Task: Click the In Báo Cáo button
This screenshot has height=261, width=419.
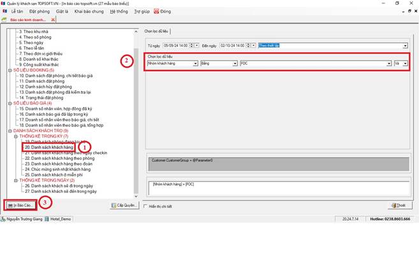Action: click(20, 205)
